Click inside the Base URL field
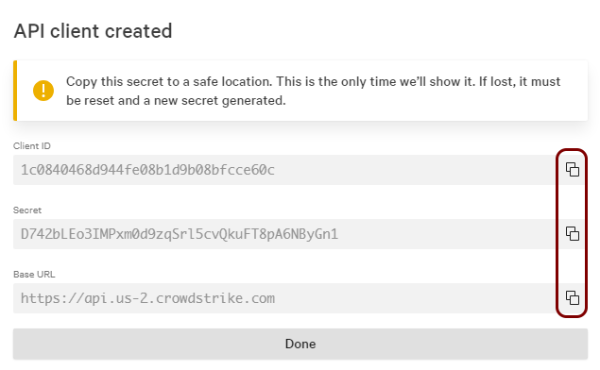This screenshot has height=370, width=600. pyautogui.click(x=283, y=298)
